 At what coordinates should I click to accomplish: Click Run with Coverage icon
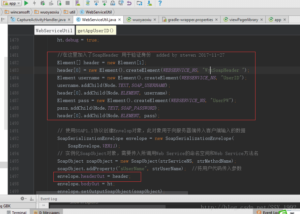tap(51, 3)
